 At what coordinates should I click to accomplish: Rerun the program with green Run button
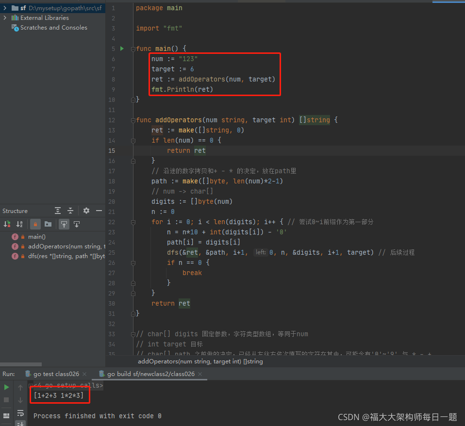pos(6,387)
